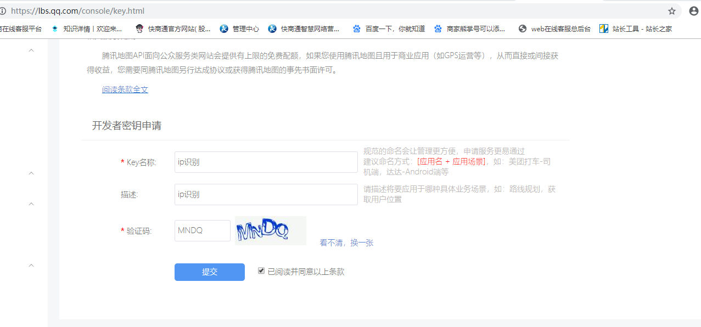This screenshot has height=327, width=701.
Task: Open the 管理中心 bookmark
Action: pos(239,29)
